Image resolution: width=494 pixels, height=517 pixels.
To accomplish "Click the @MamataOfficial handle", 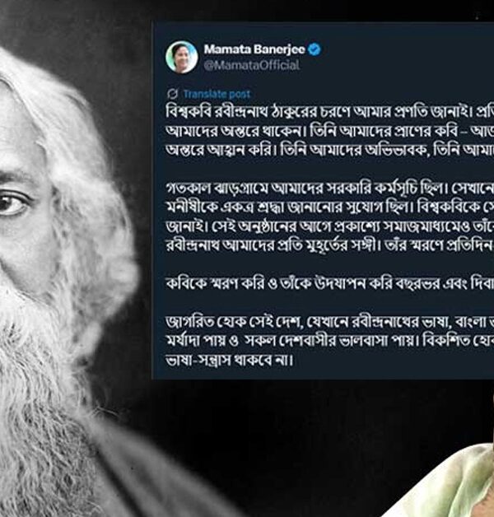I will 252,65.
